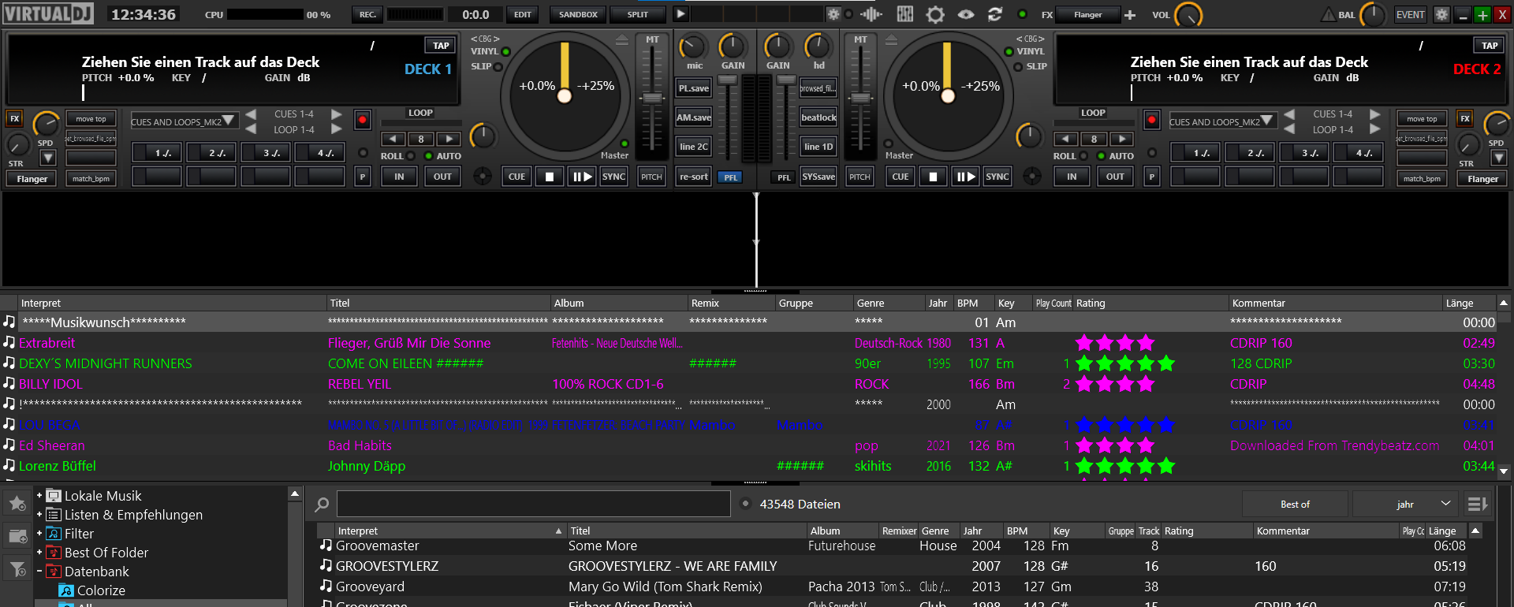
Task: Click deck 1 FX icon button
Action: 14,119
